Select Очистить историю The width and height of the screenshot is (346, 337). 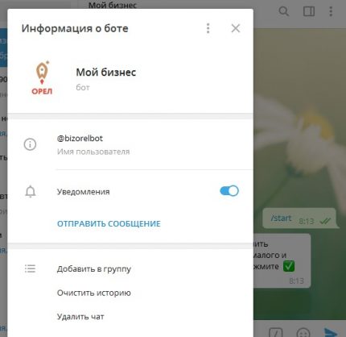pyautogui.click(x=94, y=293)
